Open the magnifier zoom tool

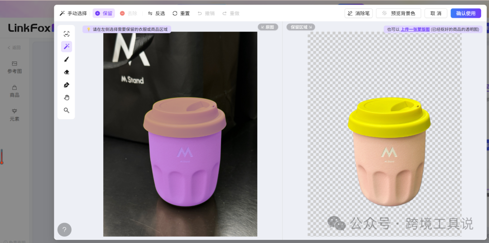tap(67, 111)
